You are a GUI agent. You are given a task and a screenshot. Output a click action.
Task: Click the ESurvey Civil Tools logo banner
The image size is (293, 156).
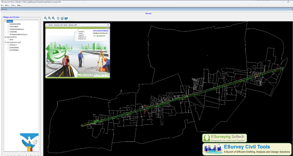tap(247, 149)
